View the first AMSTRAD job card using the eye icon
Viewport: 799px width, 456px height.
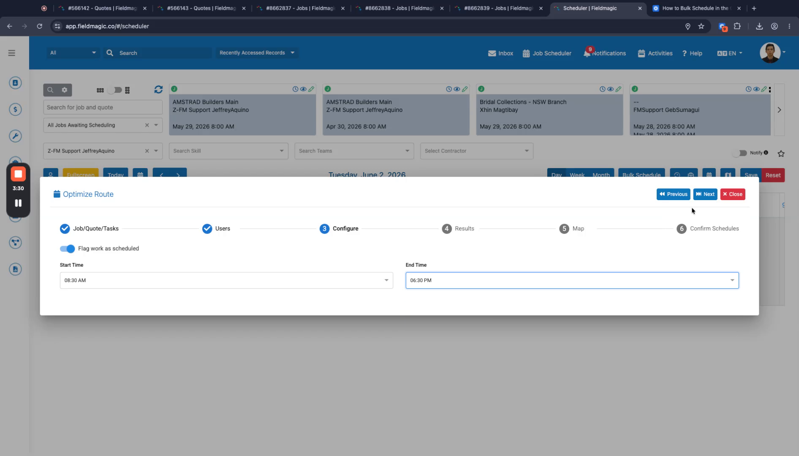[x=303, y=89]
